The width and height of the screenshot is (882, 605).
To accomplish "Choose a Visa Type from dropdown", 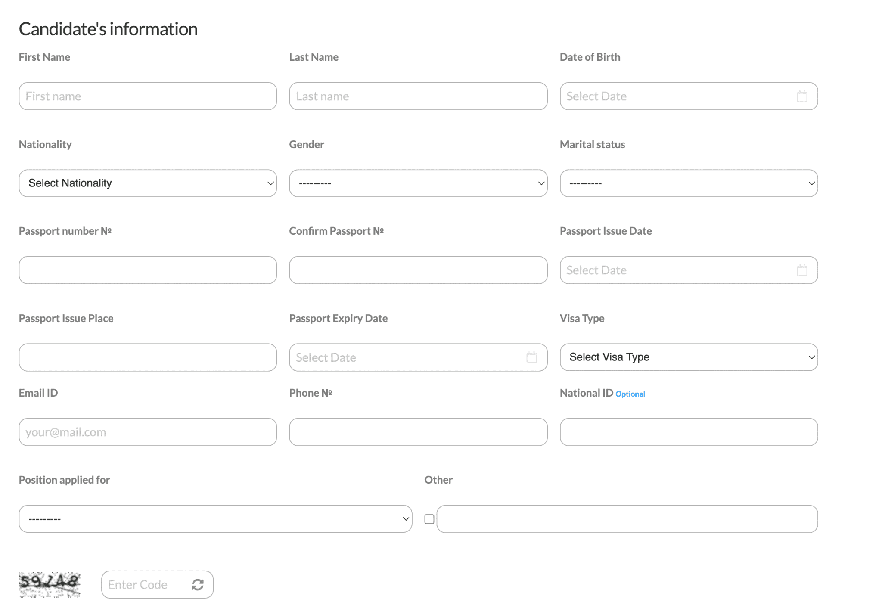I will coord(688,357).
